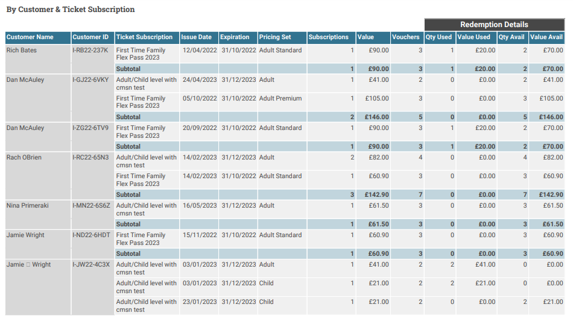Click the Redemption Details group header
Image resolution: width=573 pixels, height=319 pixels.
pos(495,25)
